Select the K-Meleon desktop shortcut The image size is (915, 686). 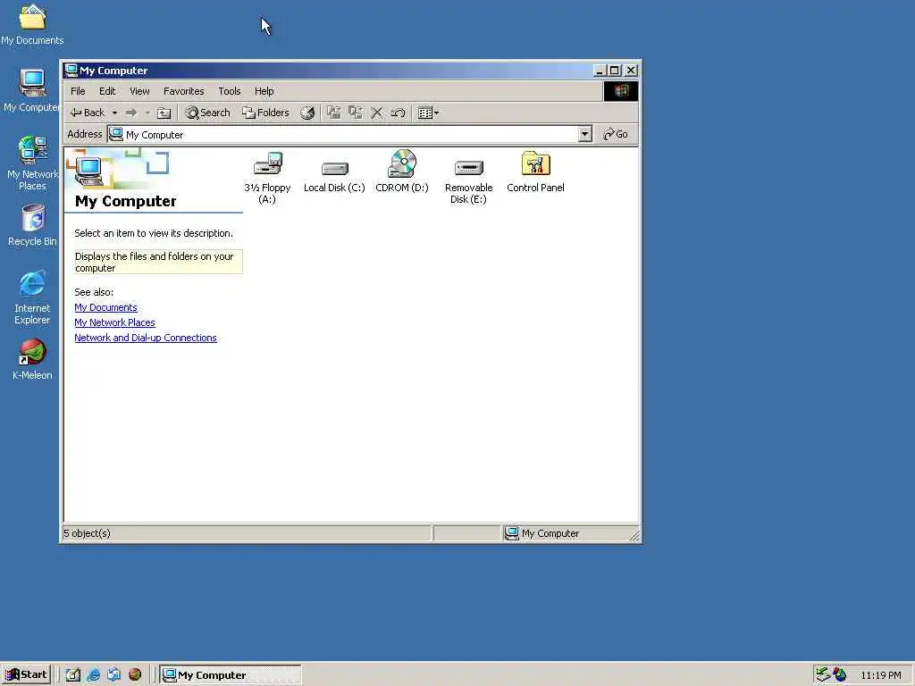pyautogui.click(x=32, y=359)
